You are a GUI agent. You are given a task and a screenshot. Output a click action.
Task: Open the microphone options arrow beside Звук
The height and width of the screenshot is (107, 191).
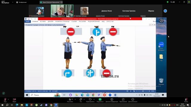point(8,99)
